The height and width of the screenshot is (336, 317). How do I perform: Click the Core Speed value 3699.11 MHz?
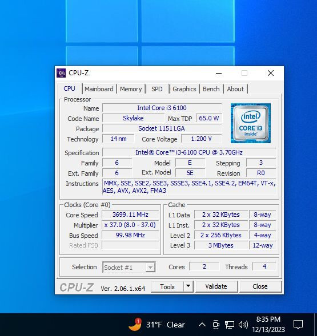[x=130, y=214]
